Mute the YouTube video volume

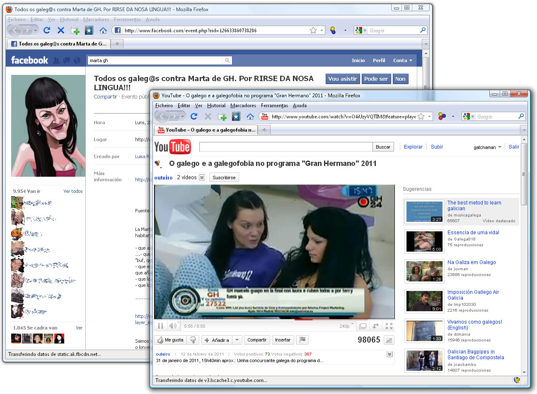pyautogui.click(x=173, y=326)
